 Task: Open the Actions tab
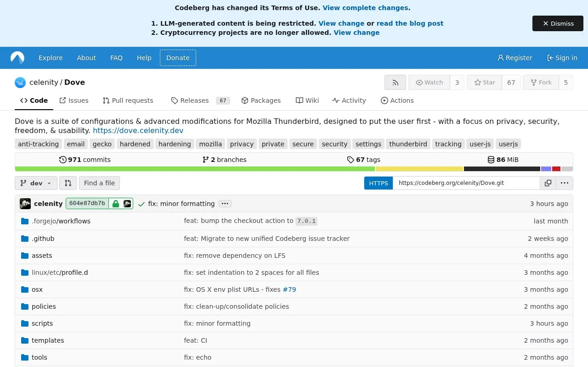point(397,100)
